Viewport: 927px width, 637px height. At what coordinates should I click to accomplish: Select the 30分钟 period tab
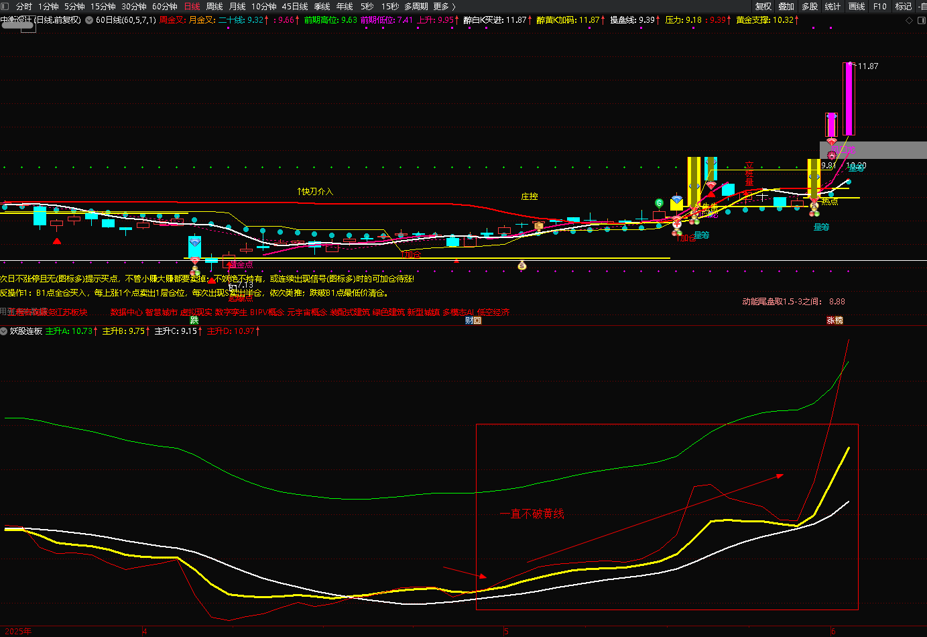[x=134, y=7]
